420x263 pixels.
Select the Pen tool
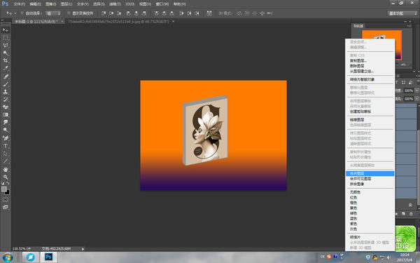[6, 138]
